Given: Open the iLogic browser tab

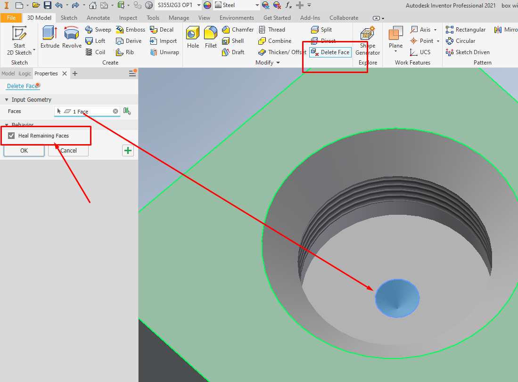Looking at the screenshot, I should (x=25, y=73).
